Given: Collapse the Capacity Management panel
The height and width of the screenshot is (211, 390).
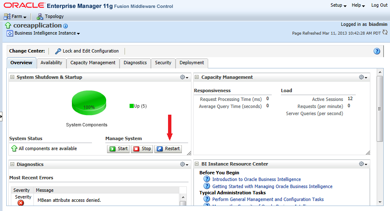Looking at the screenshot, I should click(x=197, y=77).
